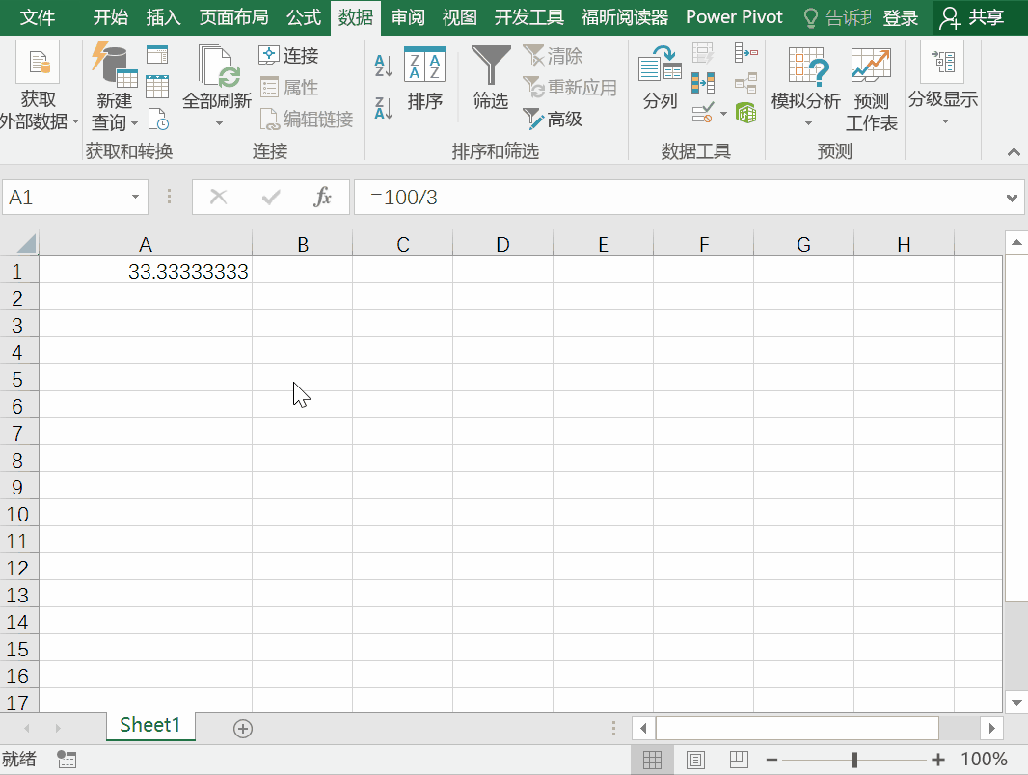Add a new sheet with plus icon
This screenshot has height=775, width=1028.
click(x=243, y=729)
